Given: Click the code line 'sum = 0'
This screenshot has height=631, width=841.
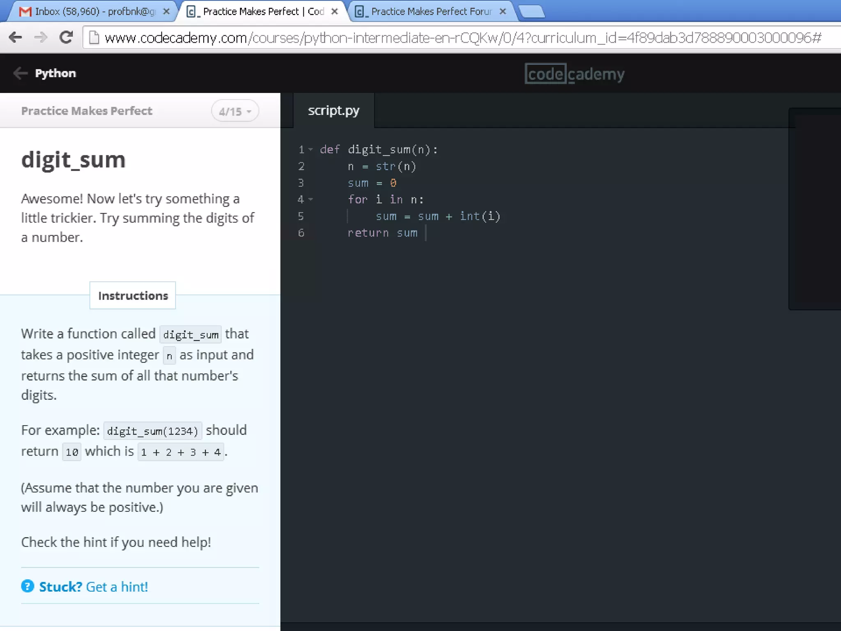Looking at the screenshot, I should [372, 183].
